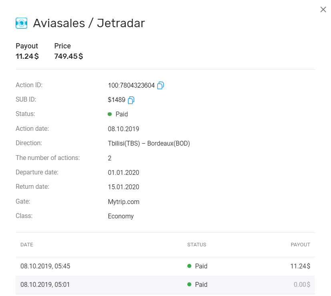This screenshot has width=331, height=296.
Task: Click the Gate: label
Action: [23, 202]
